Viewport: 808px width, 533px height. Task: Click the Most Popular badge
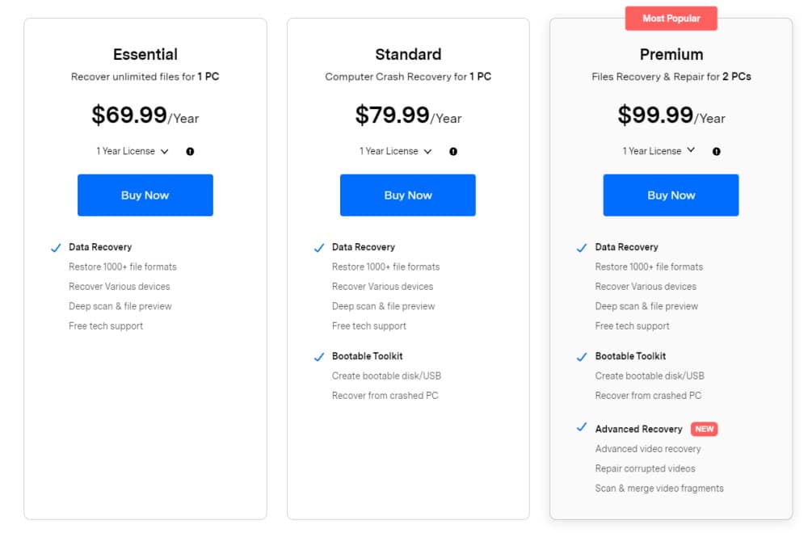coord(671,18)
